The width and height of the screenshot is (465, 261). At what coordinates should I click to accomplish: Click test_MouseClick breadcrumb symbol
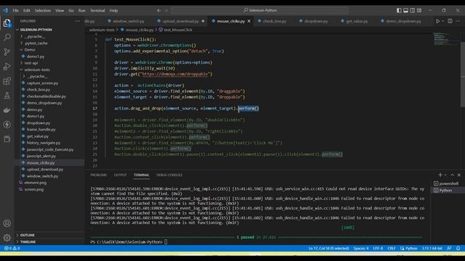pos(177,30)
